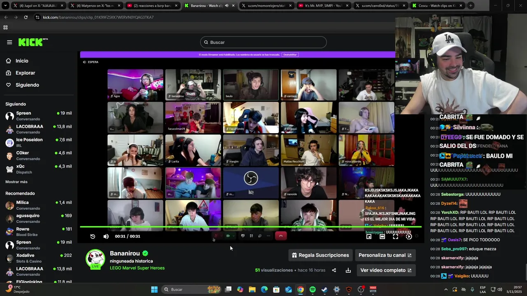Open Xodalive channel avatar
Screen dimensions: 527x296
click(x=9, y=258)
